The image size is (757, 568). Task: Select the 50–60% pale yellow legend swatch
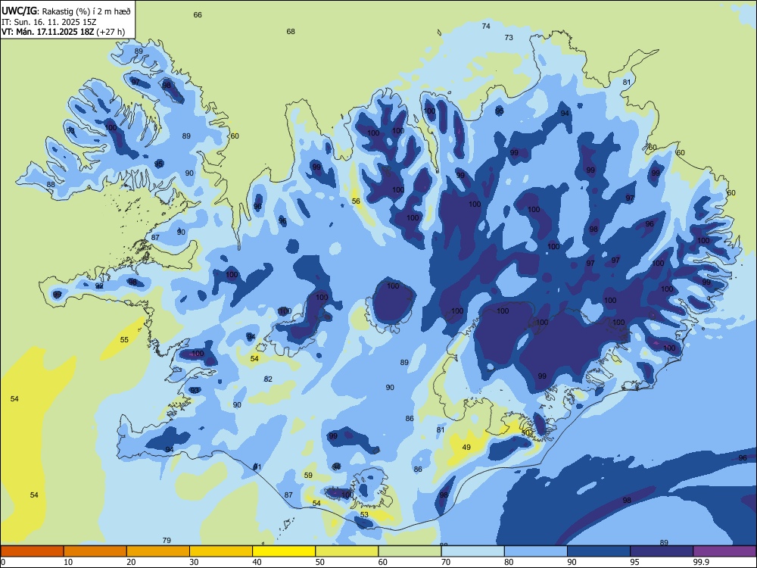(x=347, y=551)
